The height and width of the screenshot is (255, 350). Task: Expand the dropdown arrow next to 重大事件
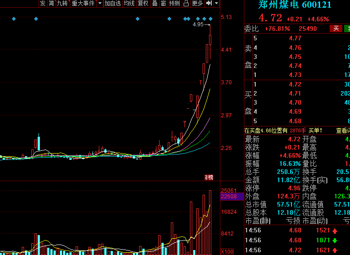pos(100,3)
